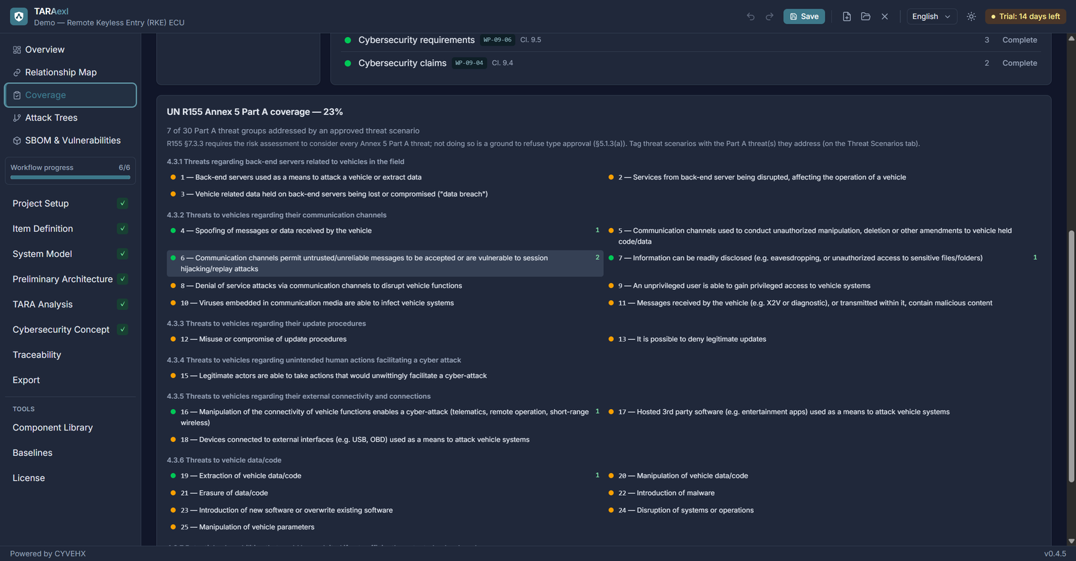The height and width of the screenshot is (561, 1076).
Task: Open the Export page
Action: coord(71,380)
